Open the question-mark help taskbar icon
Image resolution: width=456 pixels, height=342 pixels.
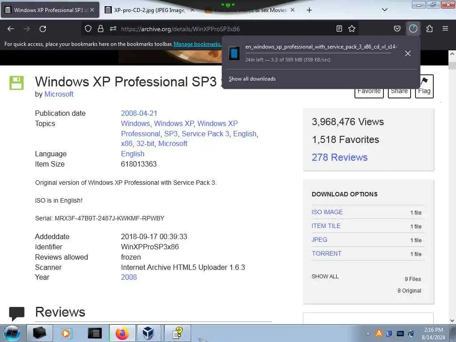click(x=178, y=333)
